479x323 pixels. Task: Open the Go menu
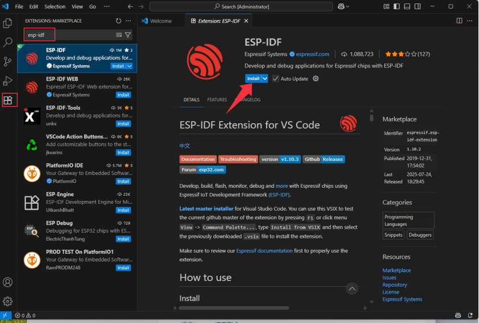92,6
